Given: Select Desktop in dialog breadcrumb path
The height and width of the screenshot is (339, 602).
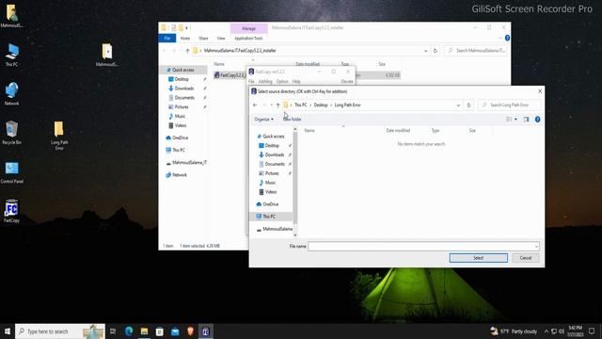Looking at the screenshot, I should point(321,105).
